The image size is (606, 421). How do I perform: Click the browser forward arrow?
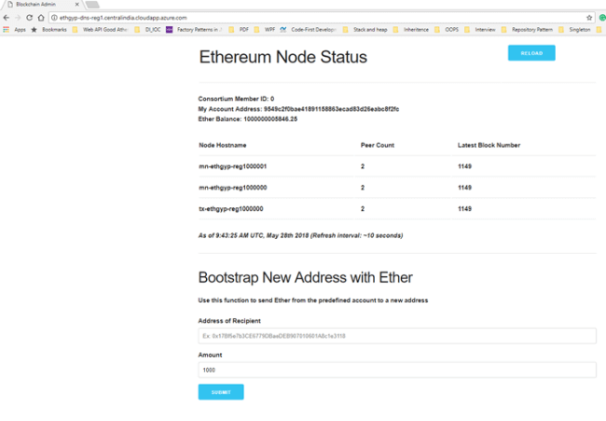click(18, 18)
